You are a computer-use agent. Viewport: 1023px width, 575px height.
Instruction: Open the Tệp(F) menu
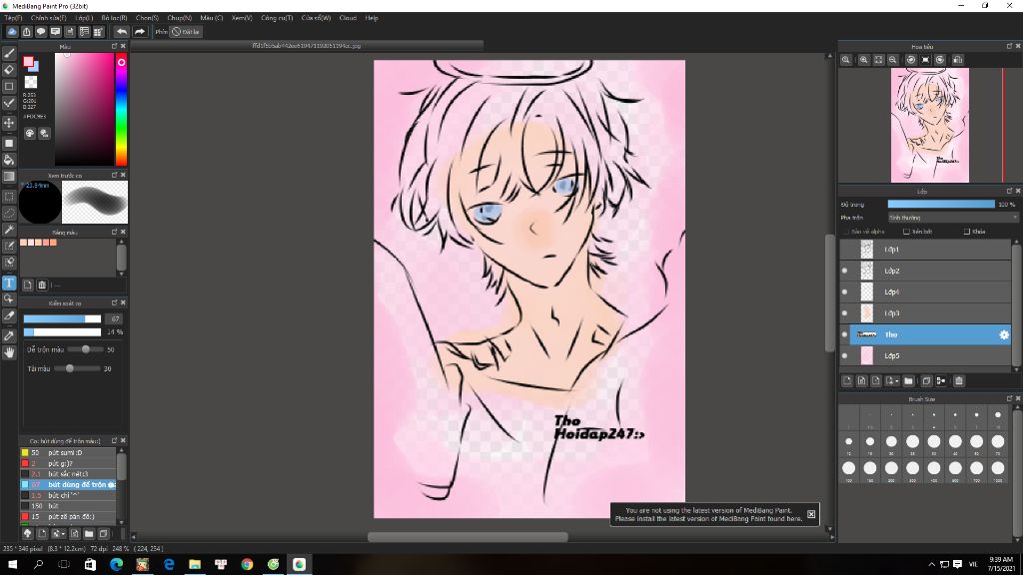click(13, 18)
